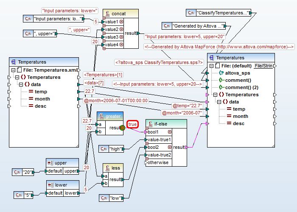
Task: Collapse File: Temperatures.xml node in source
Action: (14, 70)
